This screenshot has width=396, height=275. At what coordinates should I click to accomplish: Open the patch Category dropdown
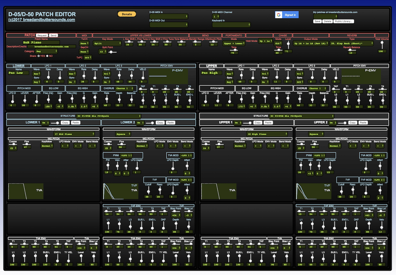46,52
